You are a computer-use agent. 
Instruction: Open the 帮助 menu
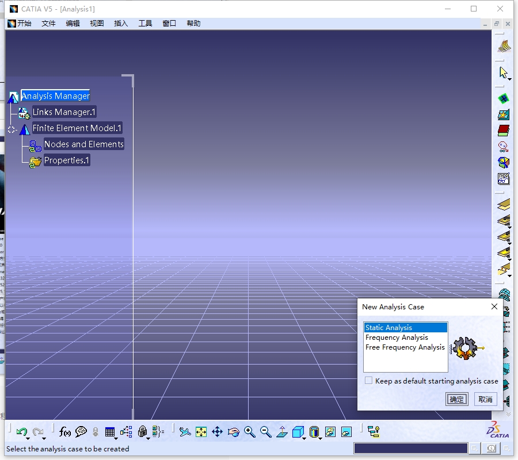[193, 24]
